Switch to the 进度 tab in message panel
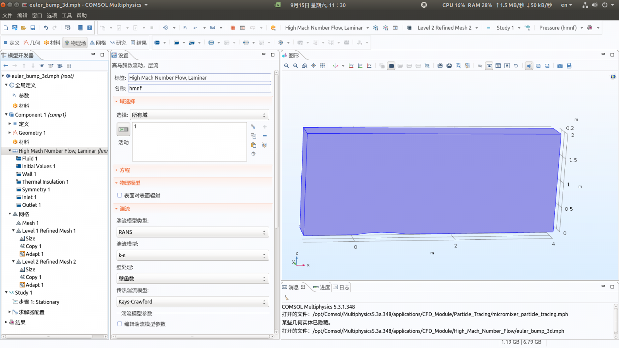 pyautogui.click(x=324, y=287)
